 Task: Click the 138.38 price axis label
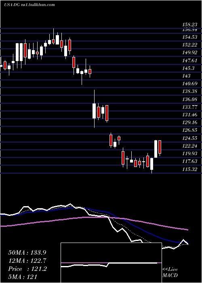(190, 91)
